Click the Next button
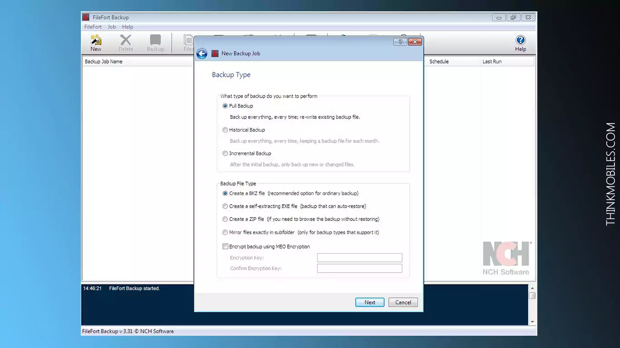 click(370, 302)
